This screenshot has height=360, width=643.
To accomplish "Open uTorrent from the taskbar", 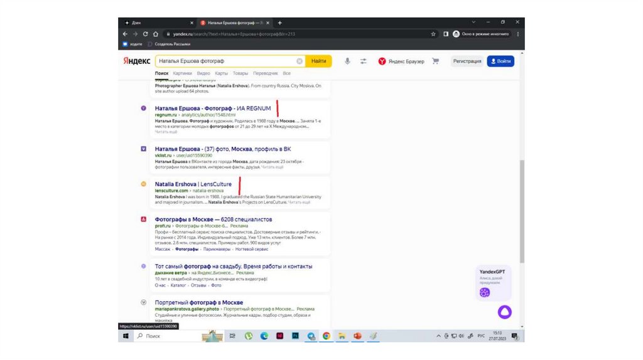I will (x=249, y=336).
